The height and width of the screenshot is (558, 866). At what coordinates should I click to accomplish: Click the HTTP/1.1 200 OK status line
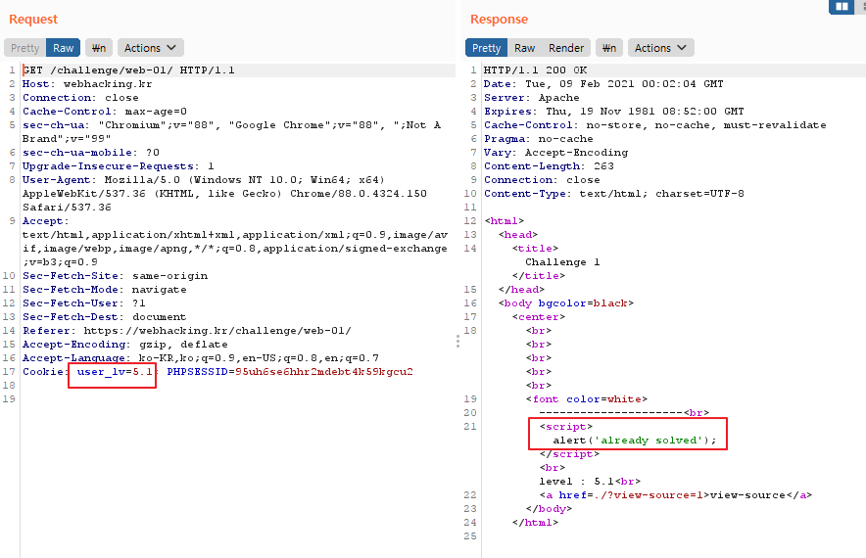click(535, 70)
